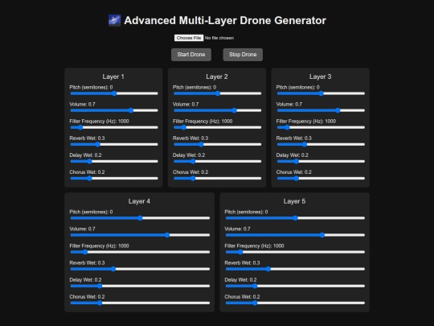Click the 'Layer 1' heading
This screenshot has width=434, height=326.
click(x=113, y=76)
